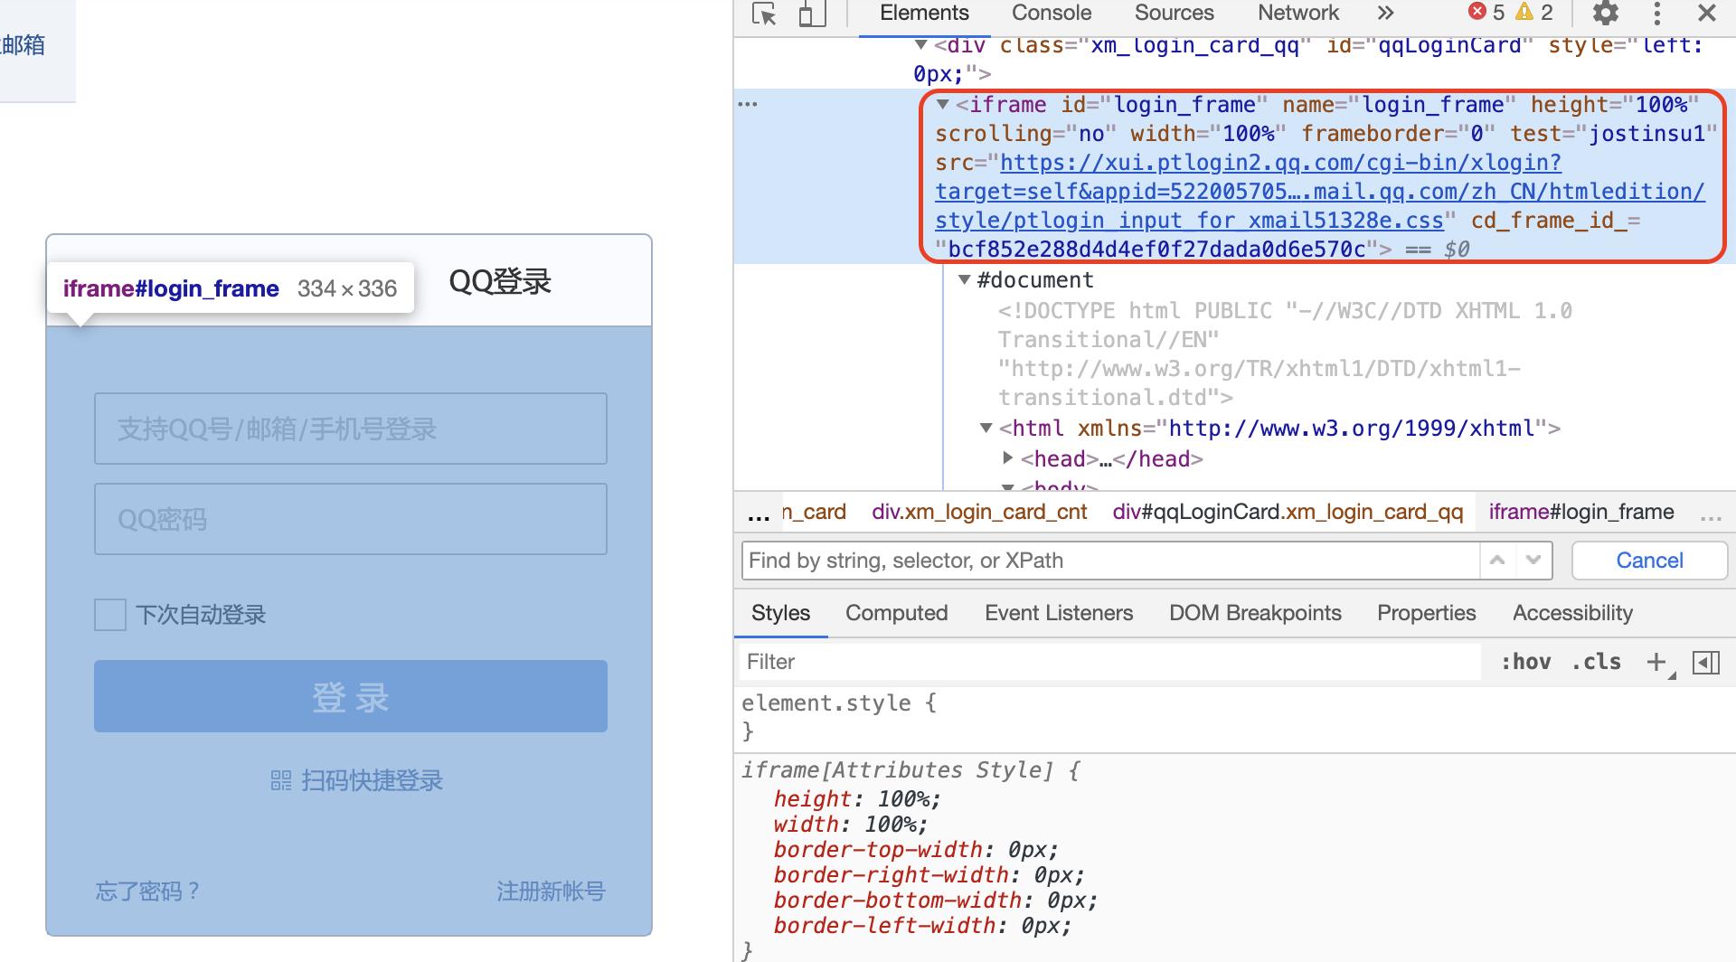Open the Styles pane tab
This screenshot has width=1736, height=962.
(780, 613)
